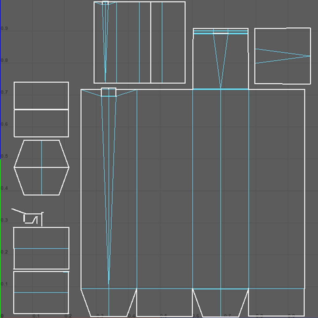Click the vertical axis grid label 0.5
The height and width of the screenshot is (318, 318).
tap(4, 156)
